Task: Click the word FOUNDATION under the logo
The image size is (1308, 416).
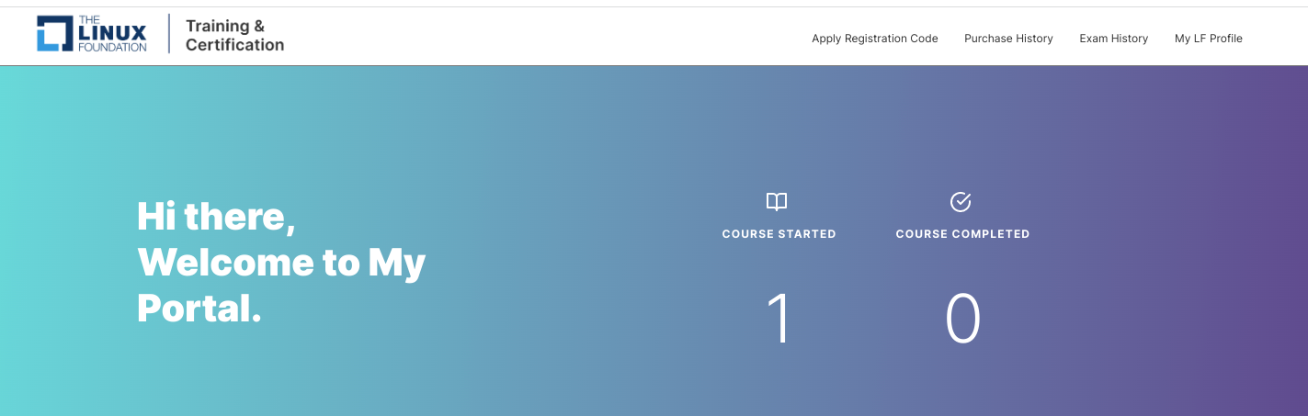Action: [112, 47]
